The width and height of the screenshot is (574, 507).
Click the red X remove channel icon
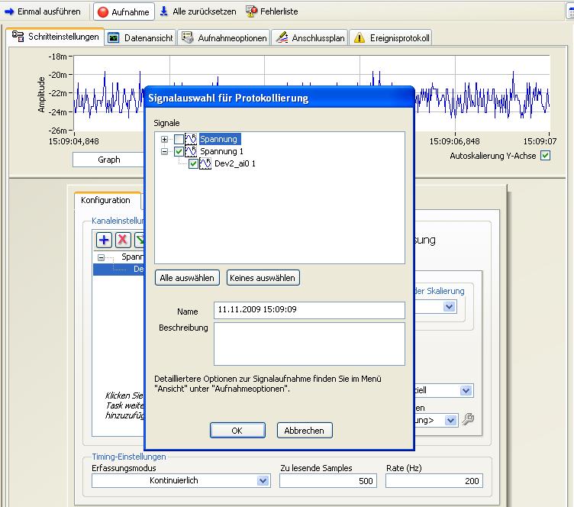(122, 240)
